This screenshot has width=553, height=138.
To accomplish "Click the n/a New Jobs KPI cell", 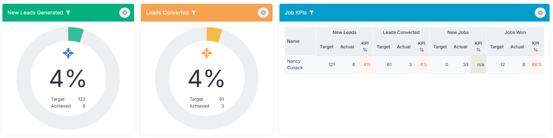I will (479, 64).
